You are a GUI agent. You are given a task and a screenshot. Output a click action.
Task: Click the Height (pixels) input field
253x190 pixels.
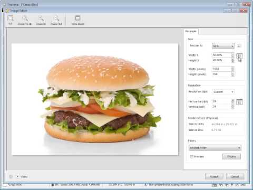click(x=221, y=74)
